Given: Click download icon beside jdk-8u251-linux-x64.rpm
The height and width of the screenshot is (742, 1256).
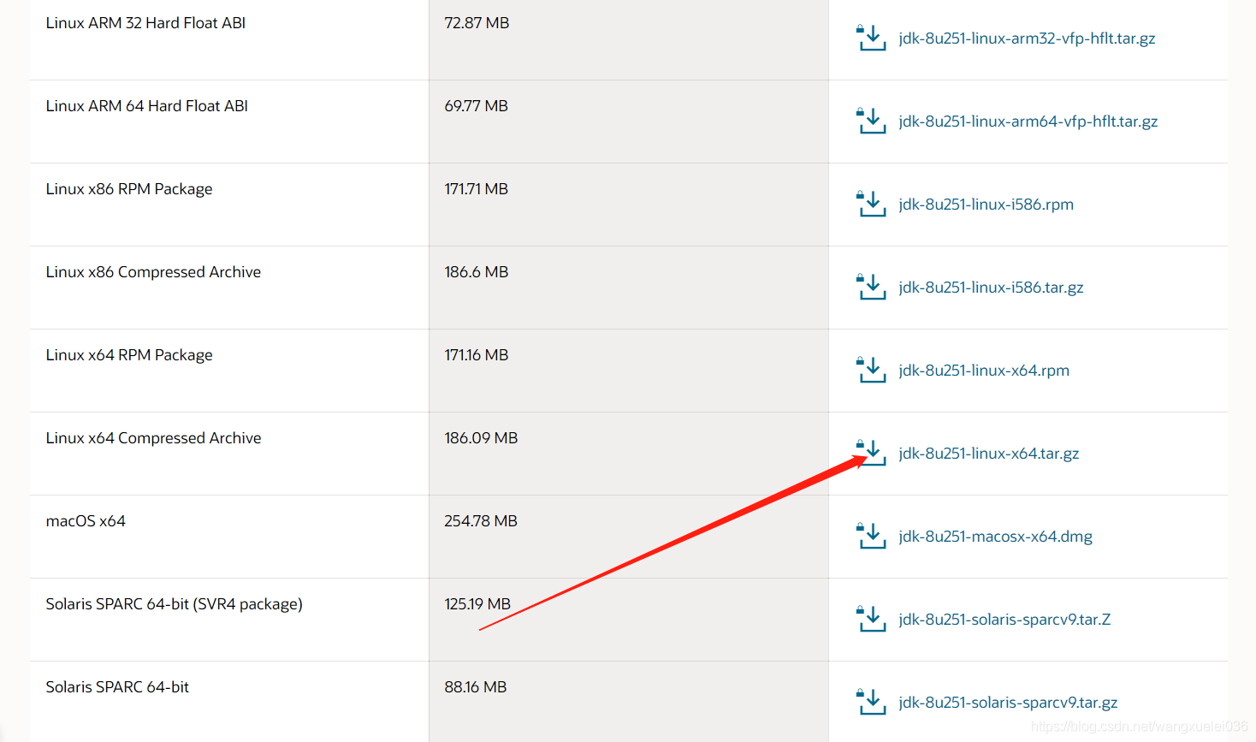Looking at the screenshot, I should point(871,371).
